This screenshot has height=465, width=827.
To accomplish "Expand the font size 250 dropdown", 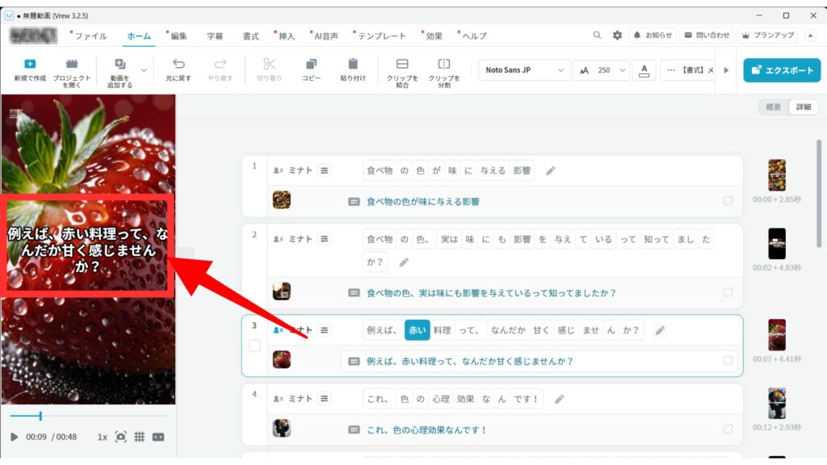I will point(622,70).
